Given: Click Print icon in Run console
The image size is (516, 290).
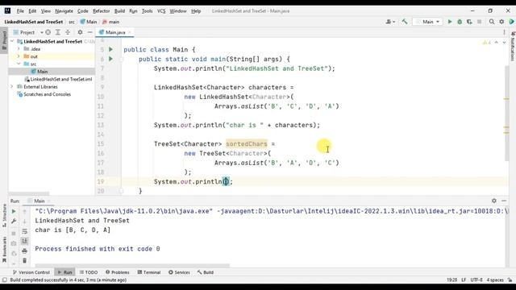Looking at the screenshot, I should click(x=24, y=251).
